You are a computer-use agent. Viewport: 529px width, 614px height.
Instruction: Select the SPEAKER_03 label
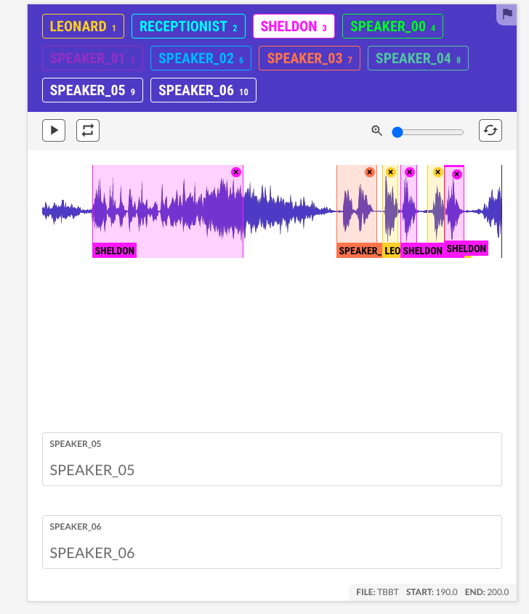310,58
